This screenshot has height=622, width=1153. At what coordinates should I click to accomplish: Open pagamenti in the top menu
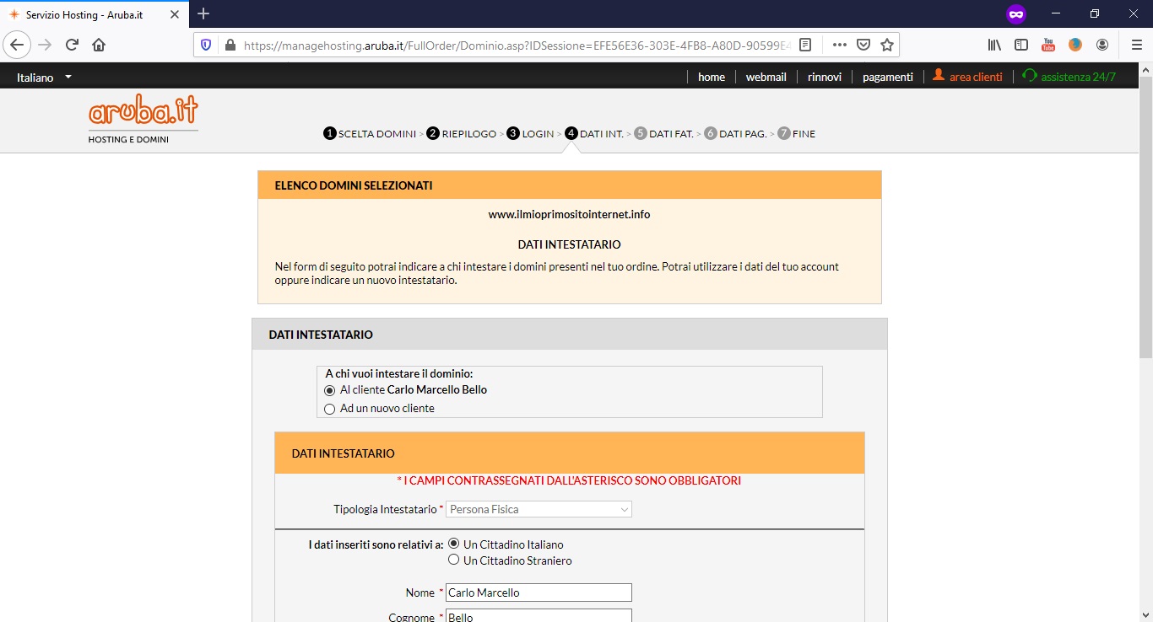pos(887,77)
